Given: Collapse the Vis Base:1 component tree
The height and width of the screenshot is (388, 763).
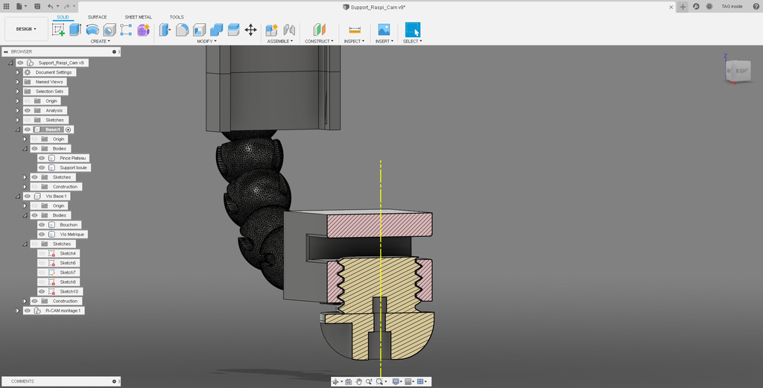Looking at the screenshot, I should 17,196.
